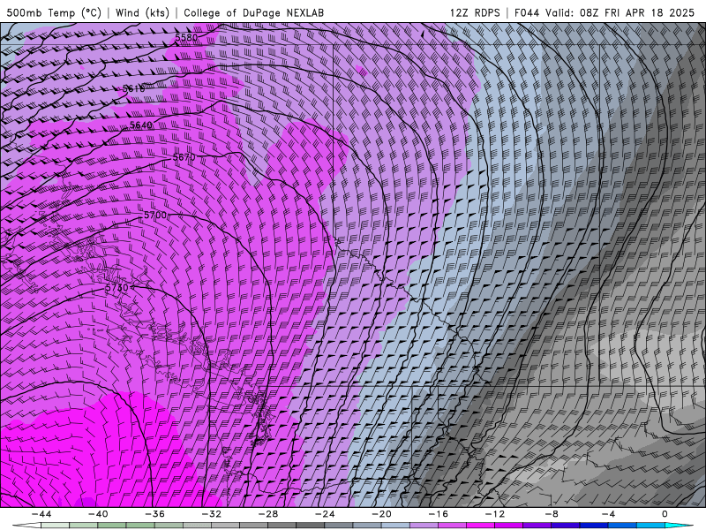Image resolution: width=706 pixels, height=530 pixels.
Task: Click the -8 color bar tick label
Action: pos(551,514)
